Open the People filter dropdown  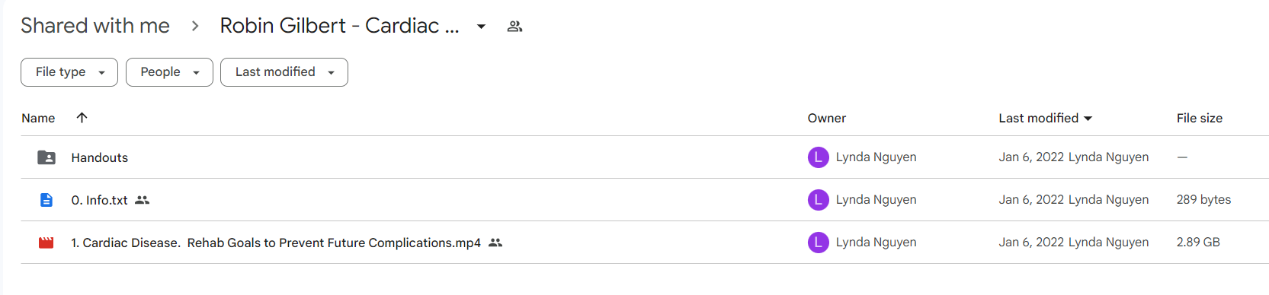click(x=169, y=72)
